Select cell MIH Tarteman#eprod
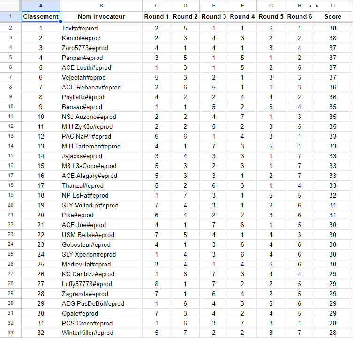This screenshot has width=353, height=340. tap(101, 147)
